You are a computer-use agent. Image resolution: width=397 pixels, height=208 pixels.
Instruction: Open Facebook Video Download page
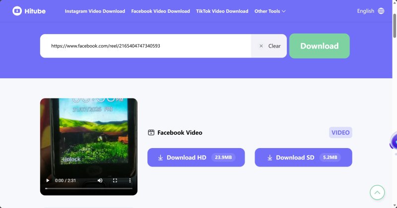(160, 11)
